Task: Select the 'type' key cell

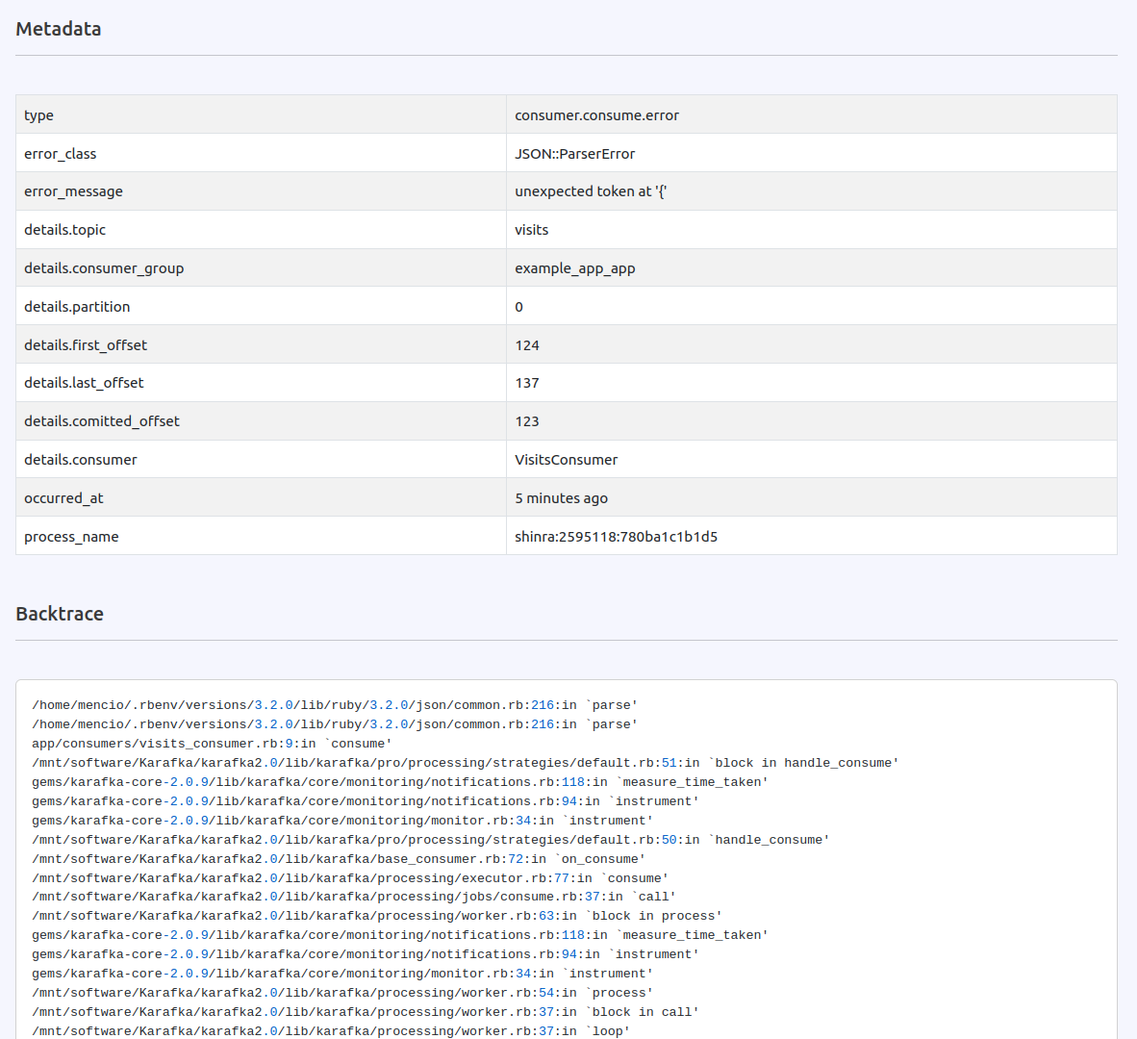Action: (261, 114)
